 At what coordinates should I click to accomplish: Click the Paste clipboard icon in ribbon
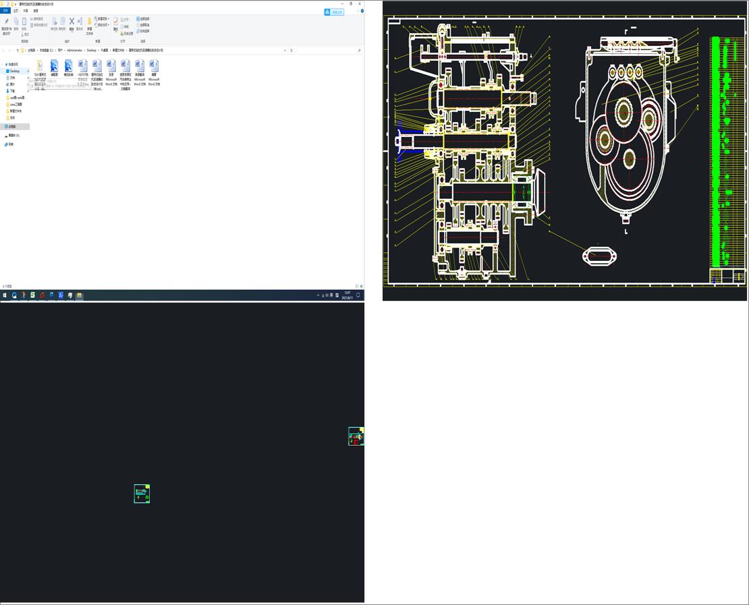tap(24, 22)
